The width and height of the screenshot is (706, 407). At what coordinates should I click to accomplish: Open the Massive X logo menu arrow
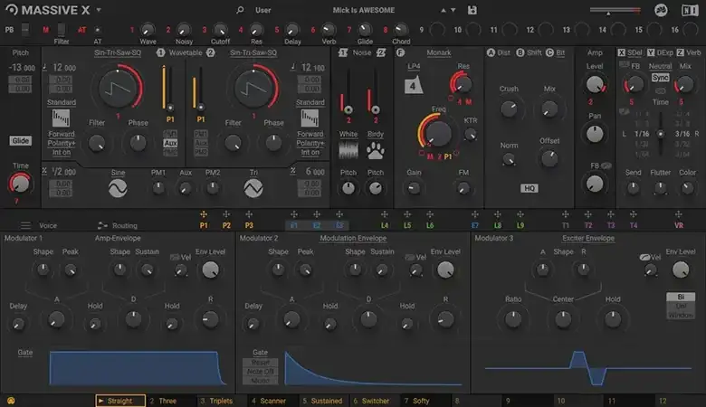pos(99,10)
